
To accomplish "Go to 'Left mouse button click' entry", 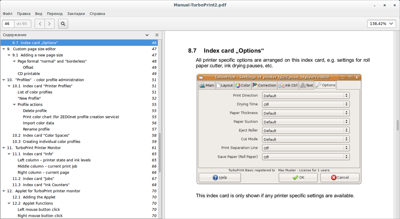I will click(x=39, y=210).
